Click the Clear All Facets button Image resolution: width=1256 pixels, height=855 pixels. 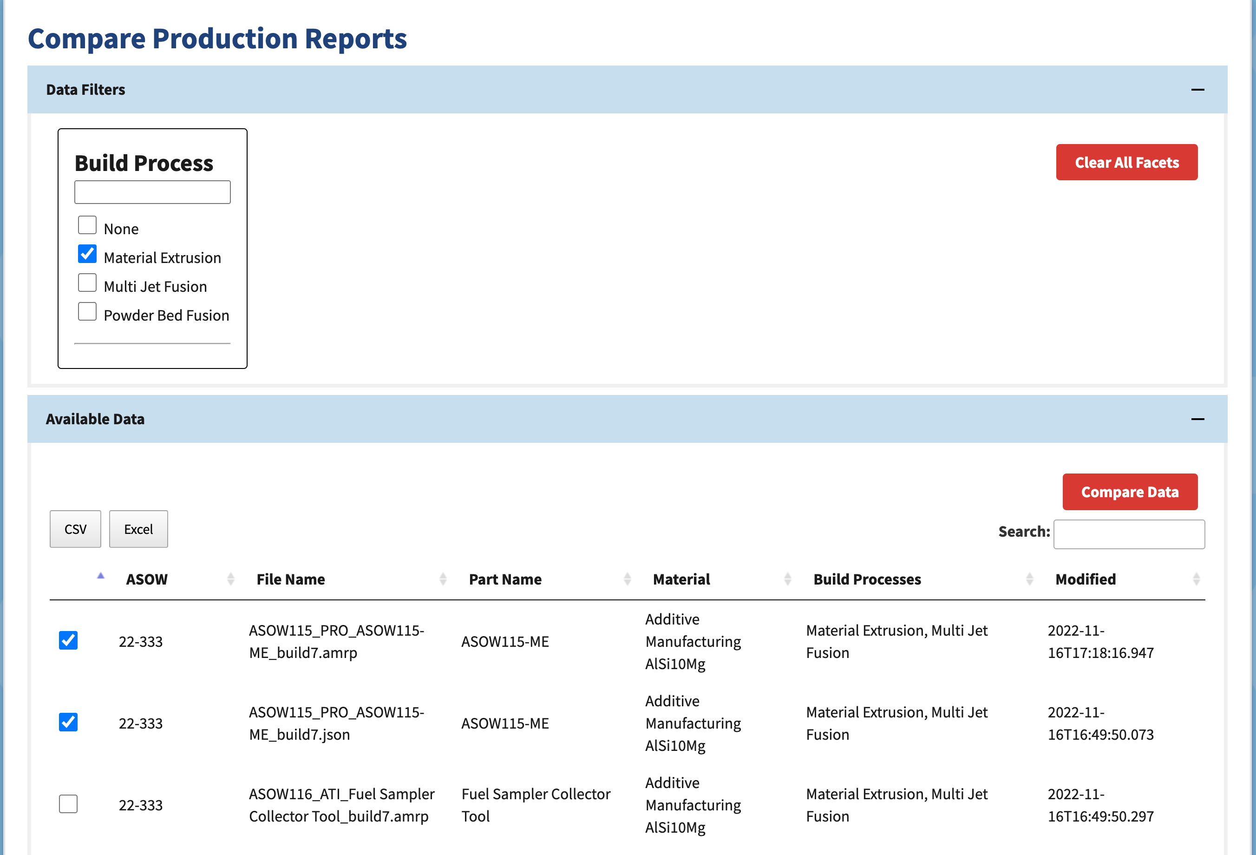(x=1126, y=162)
